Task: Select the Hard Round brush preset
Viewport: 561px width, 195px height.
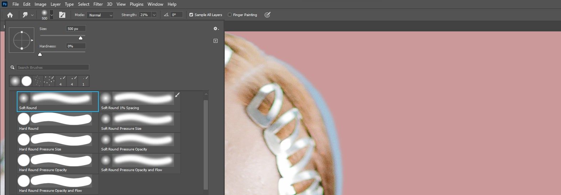Action: point(58,122)
